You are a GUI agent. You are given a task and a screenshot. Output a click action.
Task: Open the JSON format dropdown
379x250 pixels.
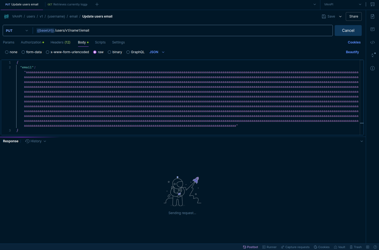click(157, 52)
